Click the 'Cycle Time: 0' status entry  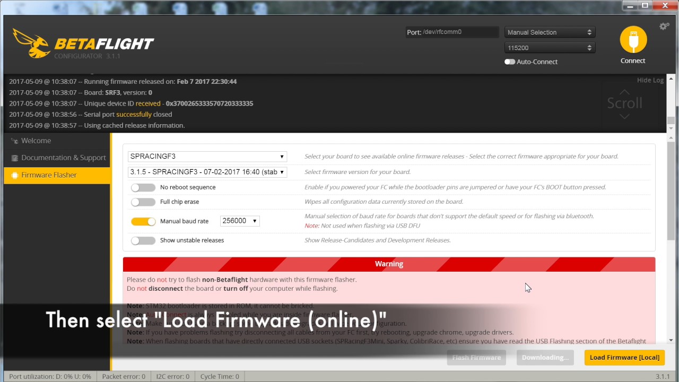pyautogui.click(x=220, y=376)
